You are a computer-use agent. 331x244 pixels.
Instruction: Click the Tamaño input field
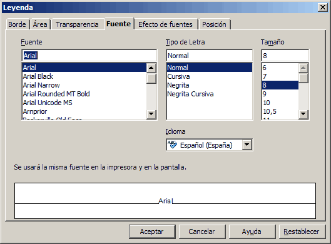(x=285, y=56)
